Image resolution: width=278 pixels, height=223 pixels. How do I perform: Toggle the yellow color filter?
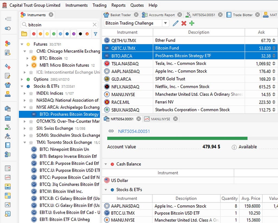pyautogui.click(x=47, y=34)
